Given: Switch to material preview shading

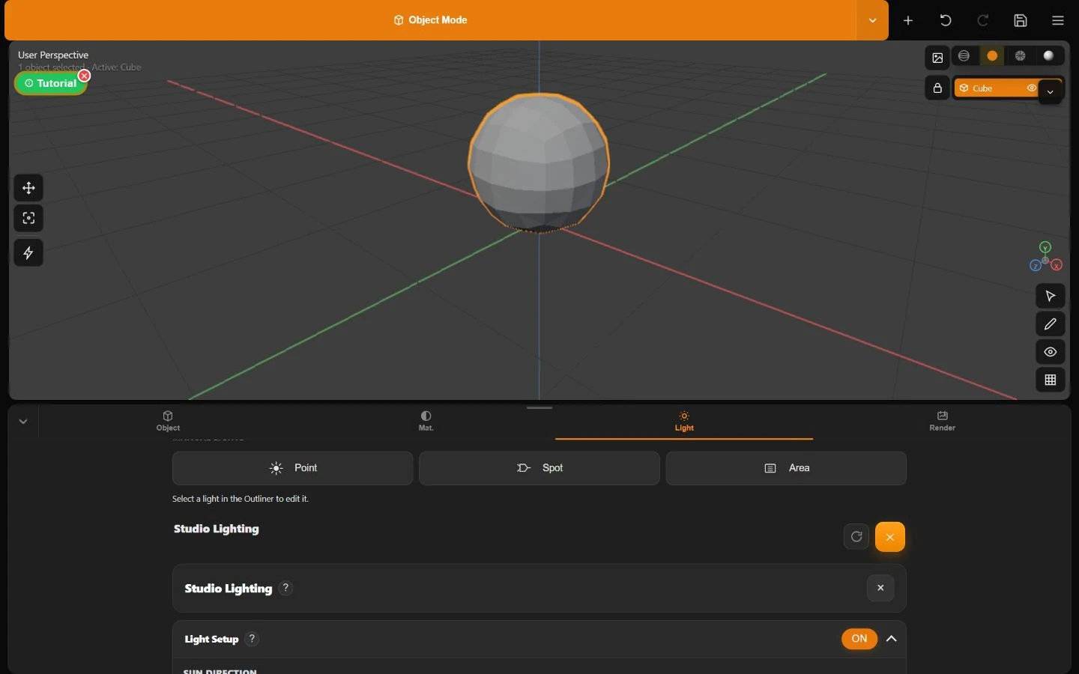Looking at the screenshot, I should pos(1021,56).
